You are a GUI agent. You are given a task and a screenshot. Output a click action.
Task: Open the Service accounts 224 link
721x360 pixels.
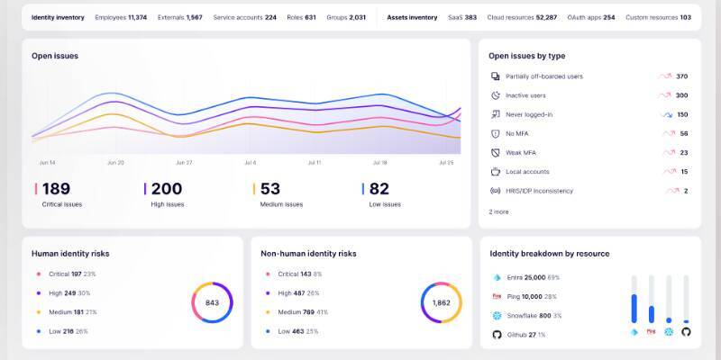coord(244,17)
